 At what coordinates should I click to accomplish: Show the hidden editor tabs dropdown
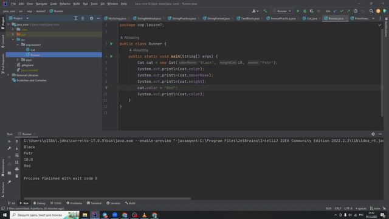[373, 18]
